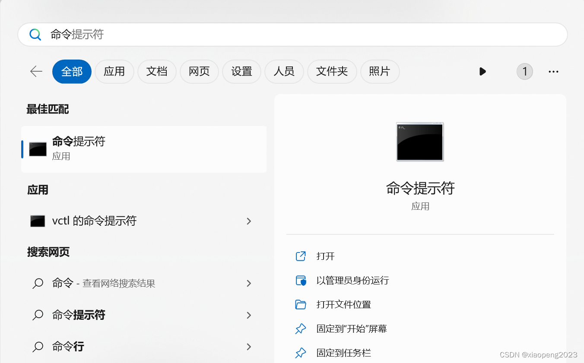Image resolution: width=584 pixels, height=363 pixels.
Task: Expand chevron for 命令 - 查看网络搜索结果
Action: click(x=249, y=283)
